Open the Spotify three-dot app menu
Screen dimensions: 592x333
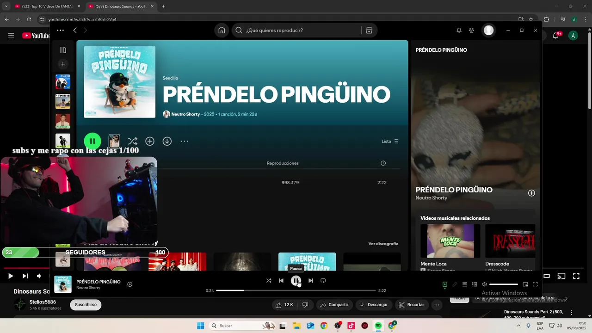point(61,30)
